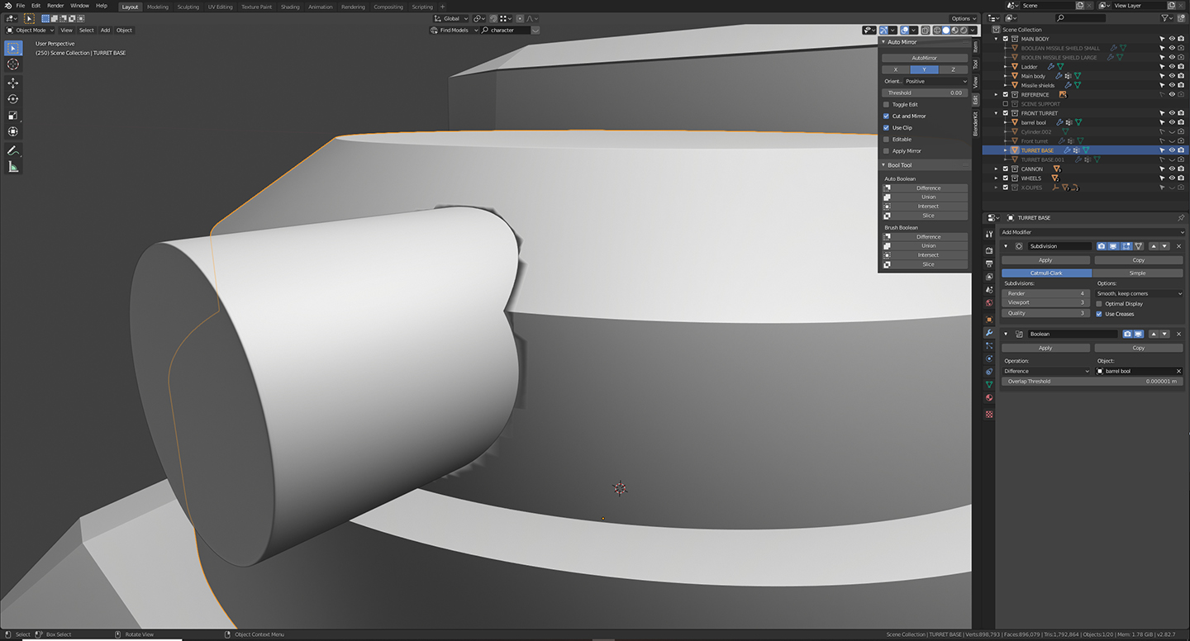1190x641 pixels.
Task: Disable the Cut and Mirror checkbox
Action: pyautogui.click(x=886, y=116)
